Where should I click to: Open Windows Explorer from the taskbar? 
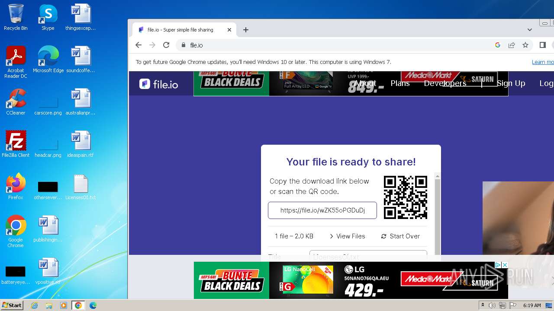pyautogui.click(x=49, y=305)
